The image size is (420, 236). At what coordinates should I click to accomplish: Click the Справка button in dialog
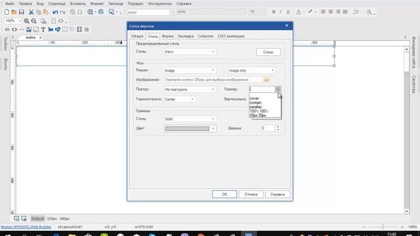[278, 194]
